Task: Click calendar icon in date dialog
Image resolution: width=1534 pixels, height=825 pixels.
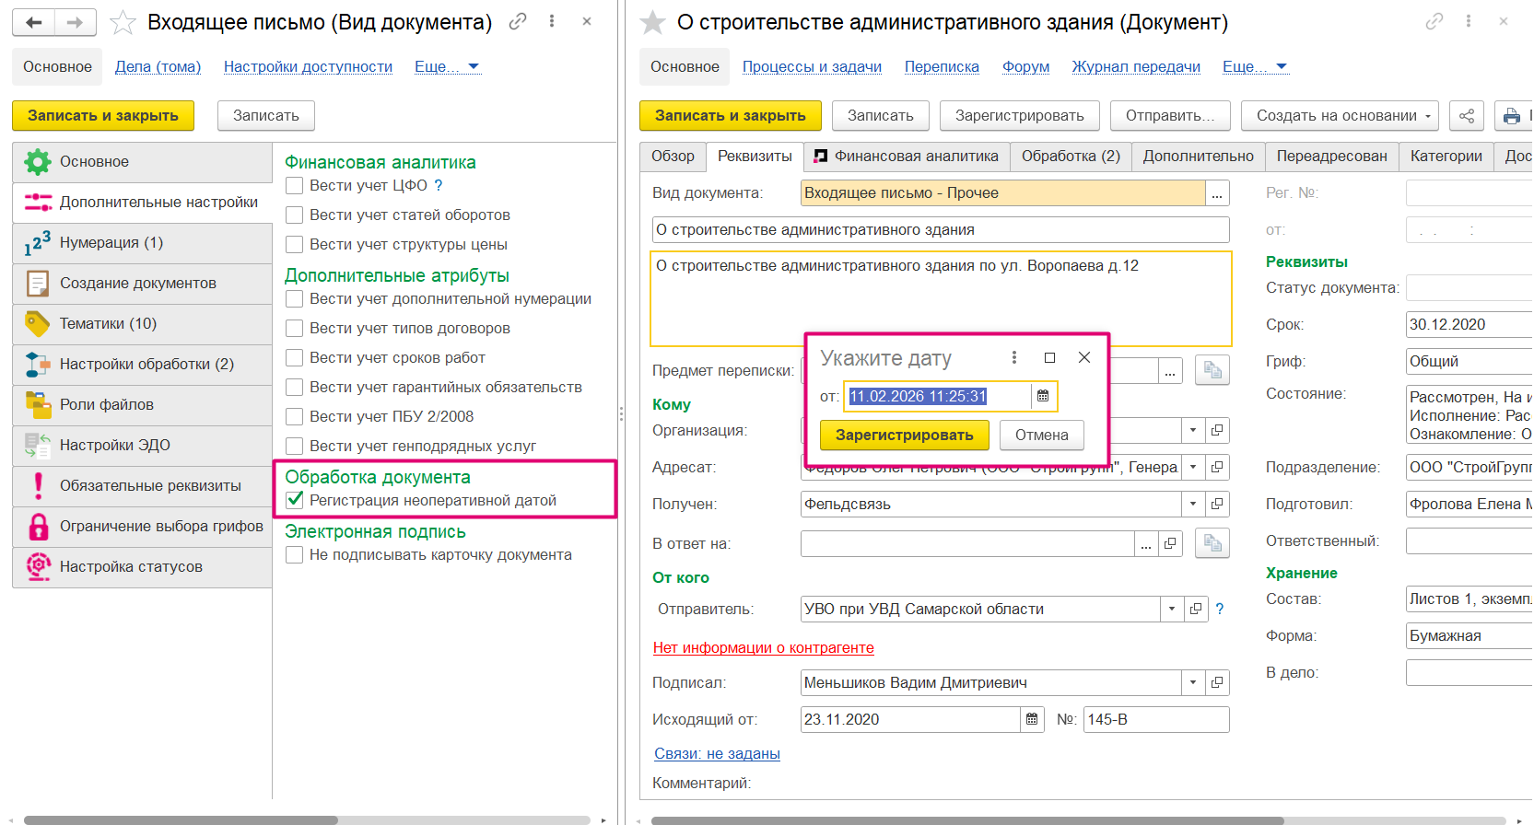Action: click(1043, 396)
